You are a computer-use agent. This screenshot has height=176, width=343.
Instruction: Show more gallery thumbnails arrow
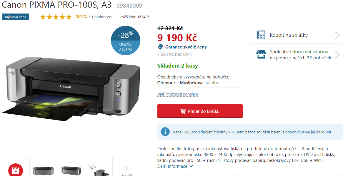tap(126, 168)
